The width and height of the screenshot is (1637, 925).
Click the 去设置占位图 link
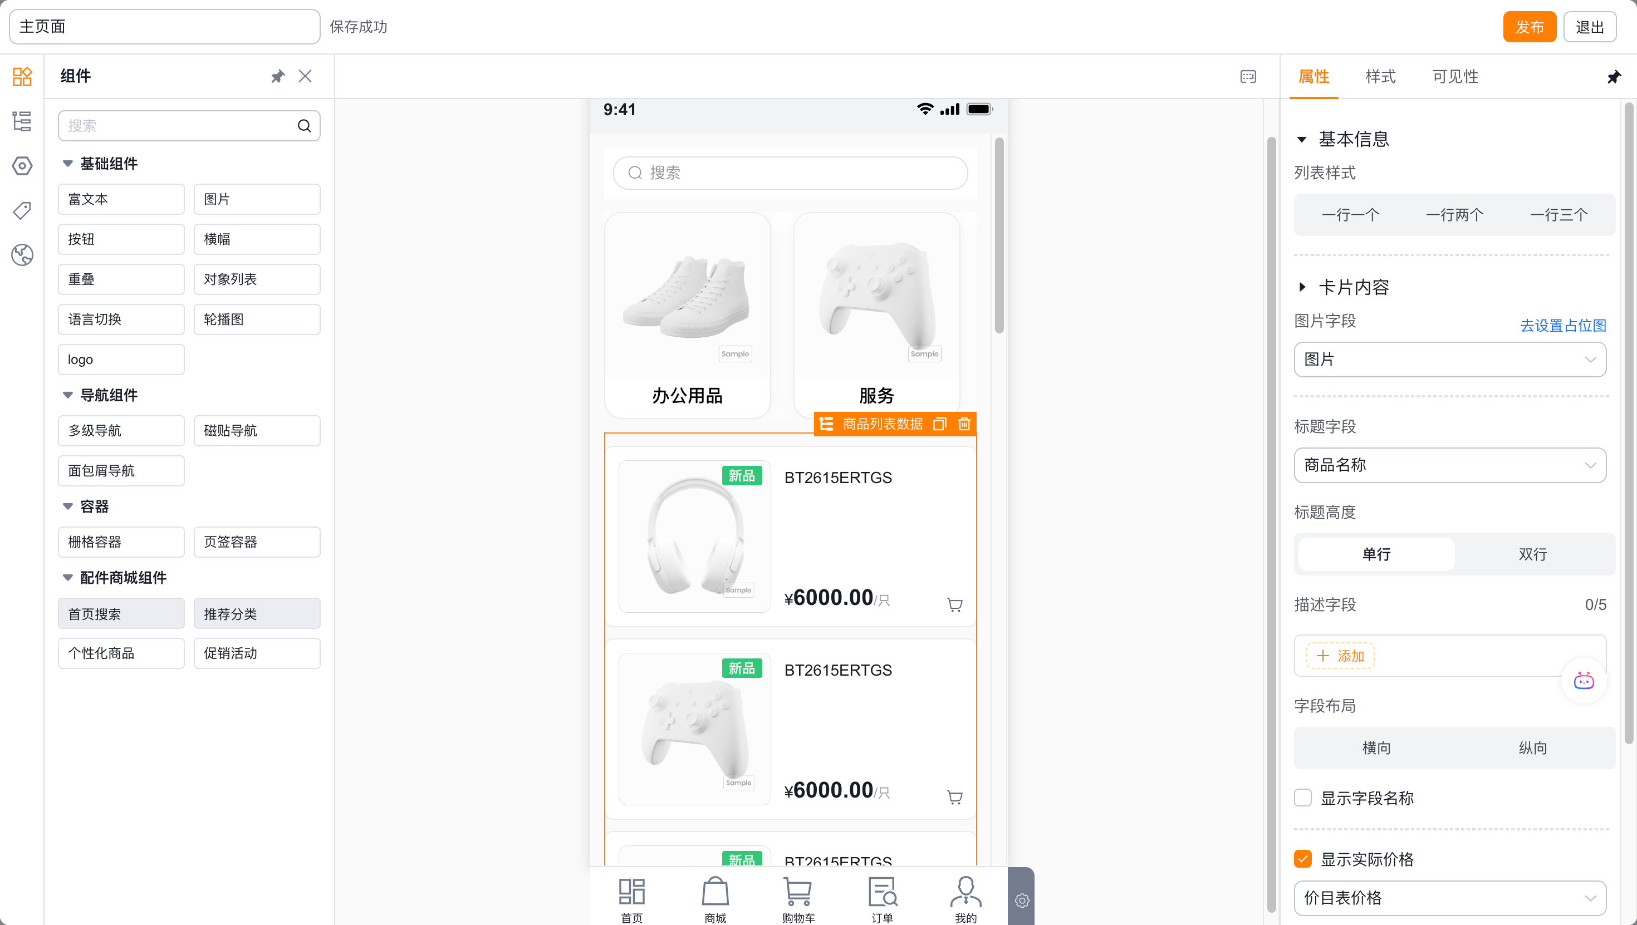(1562, 325)
